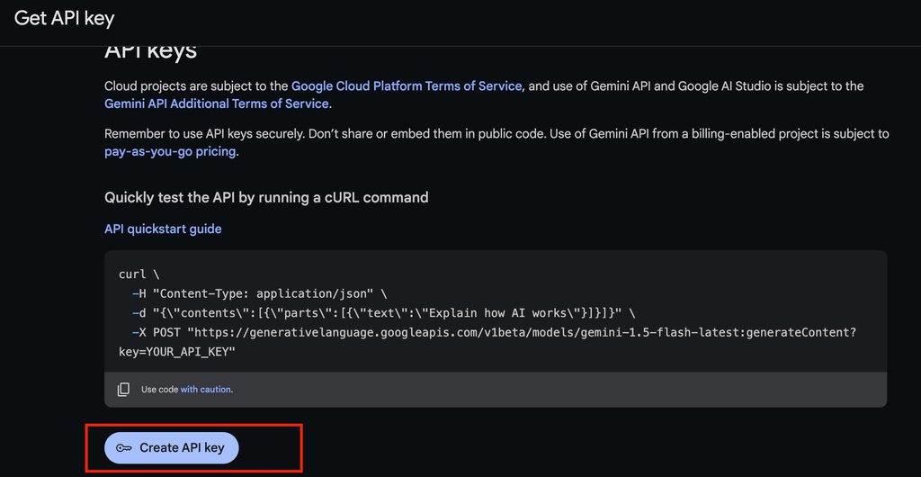Open Gemini API Additional Terms of Service
Screen dimensions: 921x477
pyautogui.click(x=217, y=103)
